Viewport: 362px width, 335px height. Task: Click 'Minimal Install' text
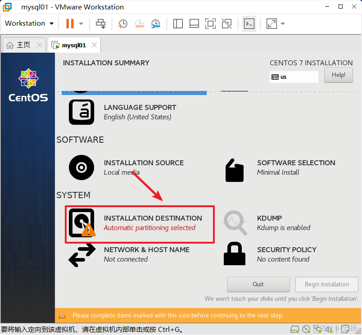278,172
